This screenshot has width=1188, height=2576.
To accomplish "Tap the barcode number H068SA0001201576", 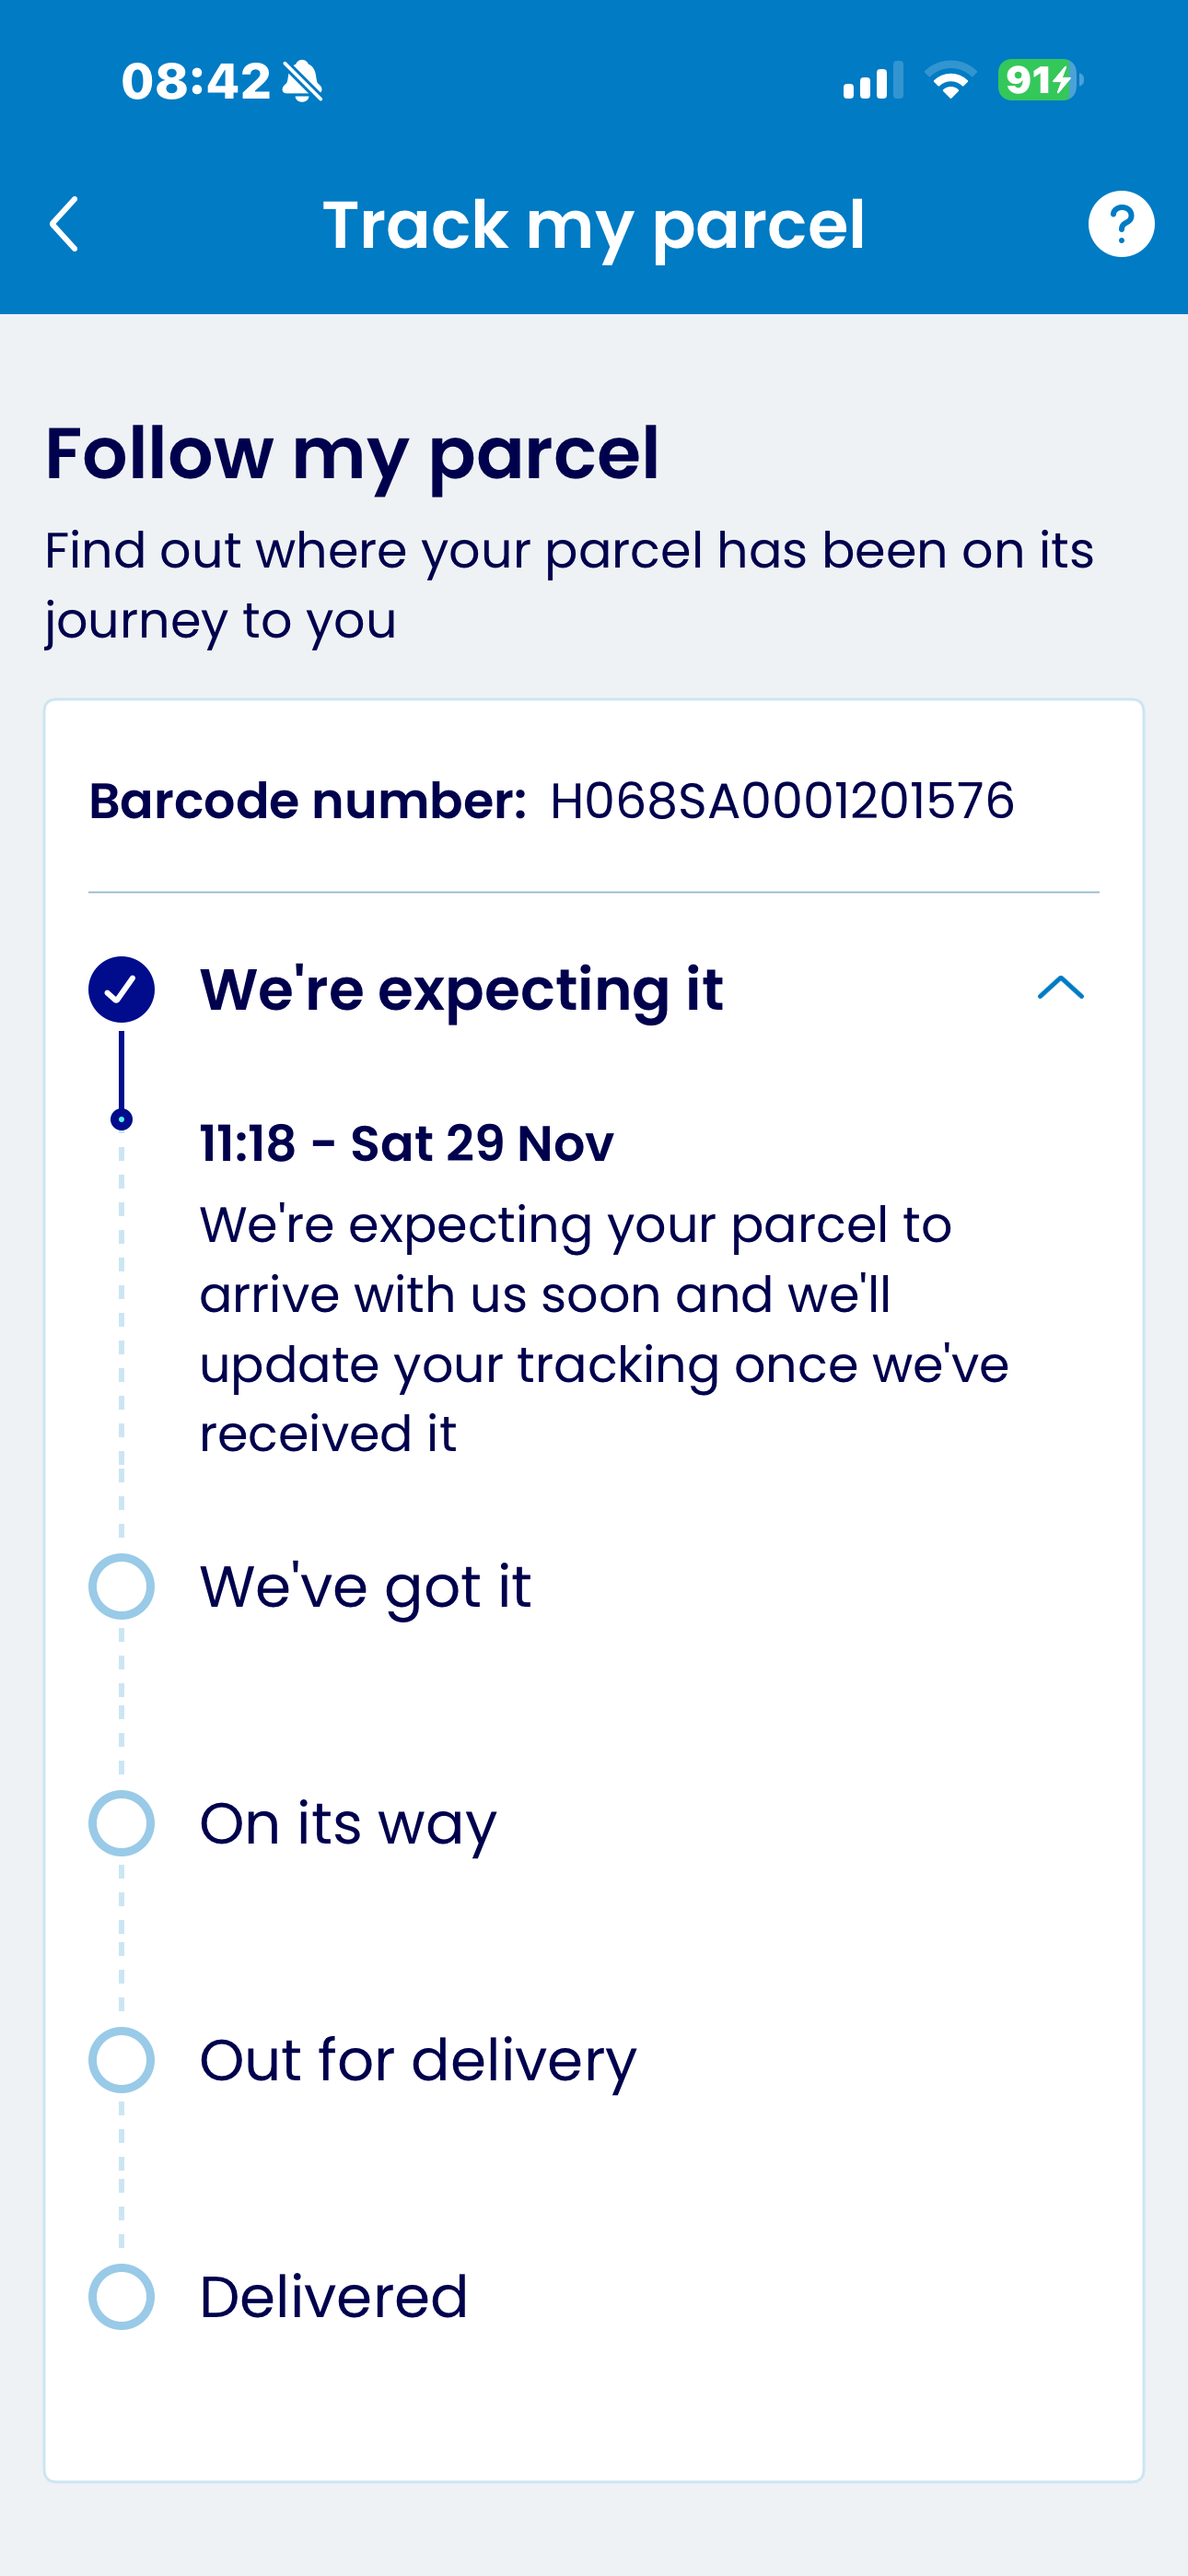I will pyautogui.click(x=782, y=801).
